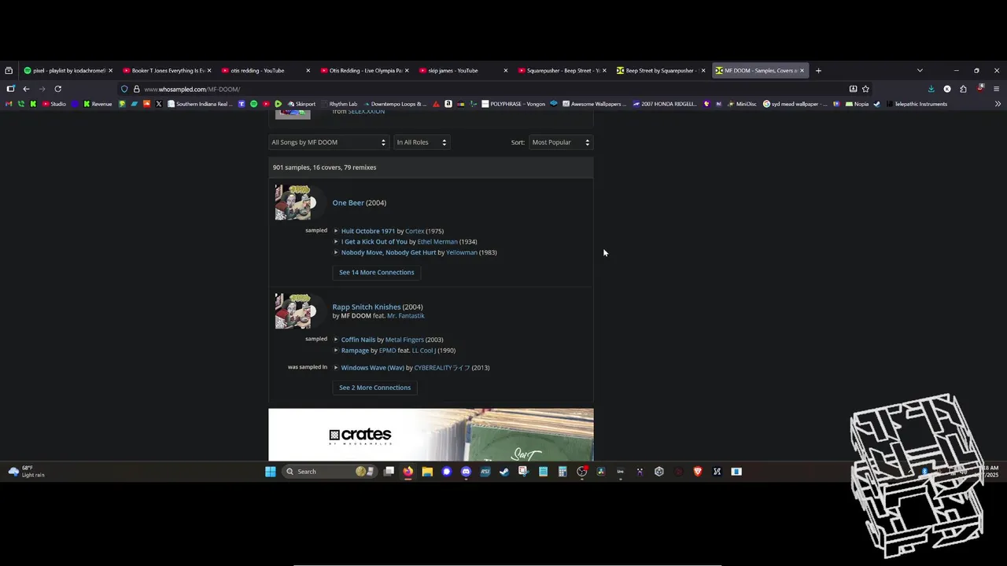The width and height of the screenshot is (1007, 566).
Task: Open Steam from the taskbar
Action: coord(504,472)
